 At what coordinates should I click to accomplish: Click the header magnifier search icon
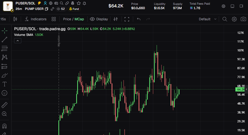pyautogui.click(x=62, y=3)
